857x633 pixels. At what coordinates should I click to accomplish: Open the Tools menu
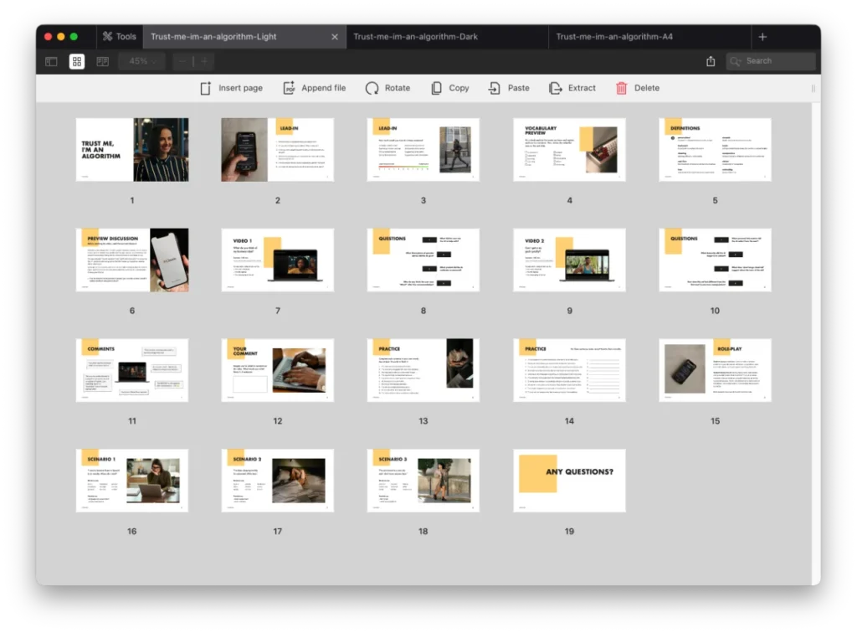coord(119,36)
